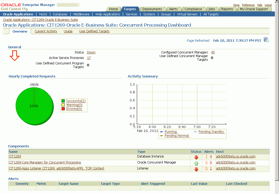This screenshot has height=194, width=279.
Task: Click the Successful(2) legend link
Action: point(76,101)
